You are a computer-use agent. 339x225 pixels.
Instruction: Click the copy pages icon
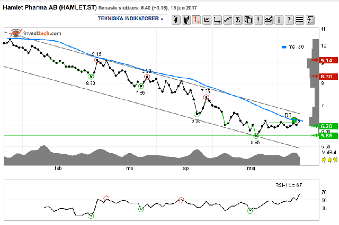click(248, 20)
